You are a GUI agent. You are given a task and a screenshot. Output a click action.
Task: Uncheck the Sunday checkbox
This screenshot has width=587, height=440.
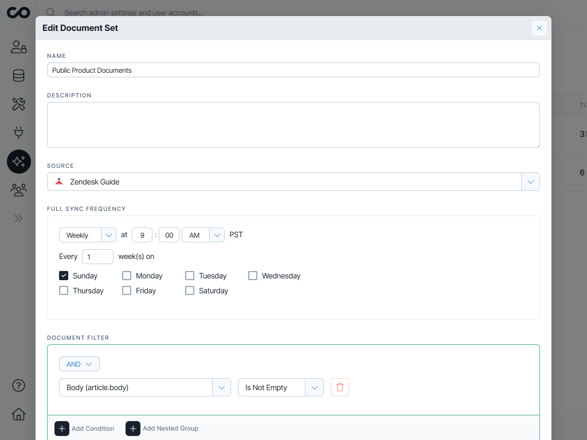[64, 276]
